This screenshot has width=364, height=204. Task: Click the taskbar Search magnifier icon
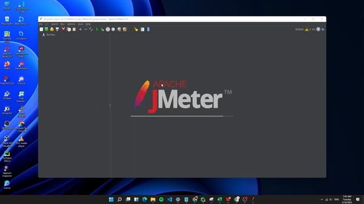click(119, 199)
